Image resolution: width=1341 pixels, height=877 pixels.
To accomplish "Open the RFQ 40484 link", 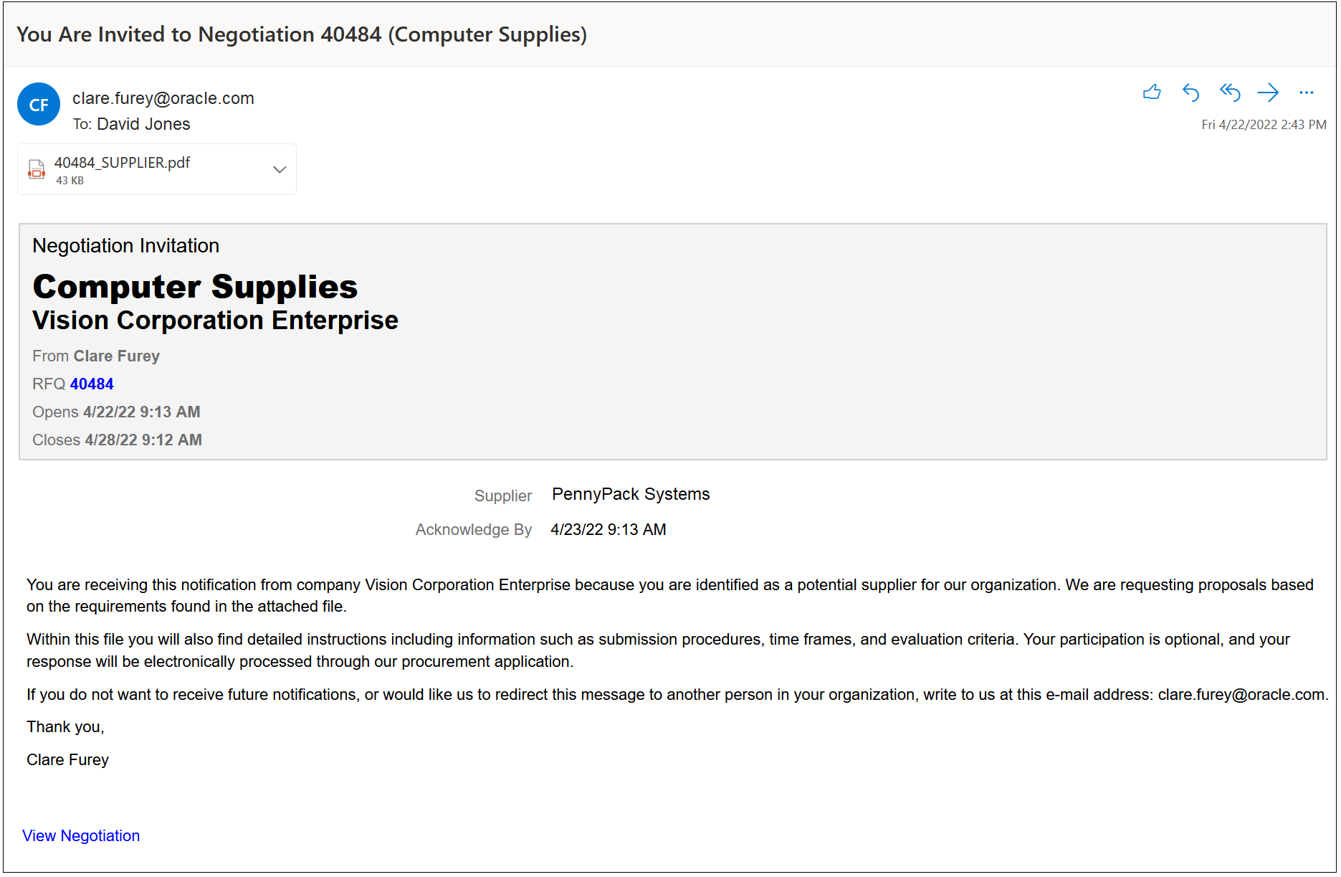I will (92, 384).
